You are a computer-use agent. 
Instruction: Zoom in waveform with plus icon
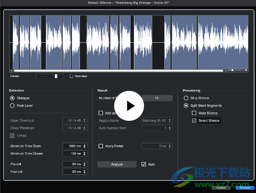[x=246, y=71]
